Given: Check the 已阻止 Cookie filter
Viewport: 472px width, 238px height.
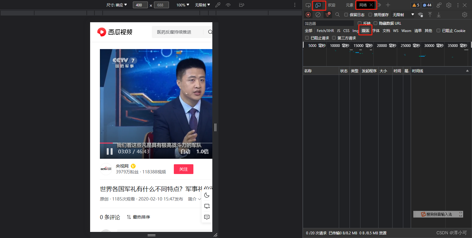Looking at the screenshot, I should [x=438, y=30].
